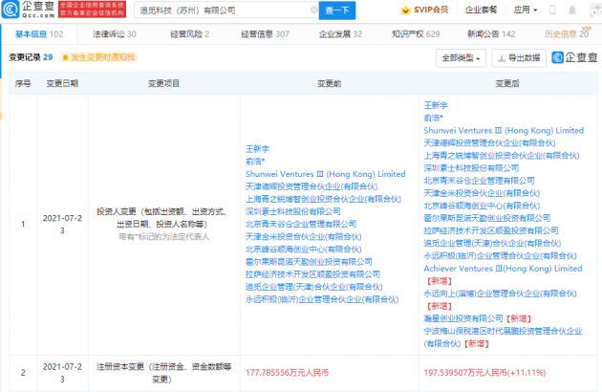Clear the search box with the X icon
Viewport: 602px width, 392px height.
point(313,10)
